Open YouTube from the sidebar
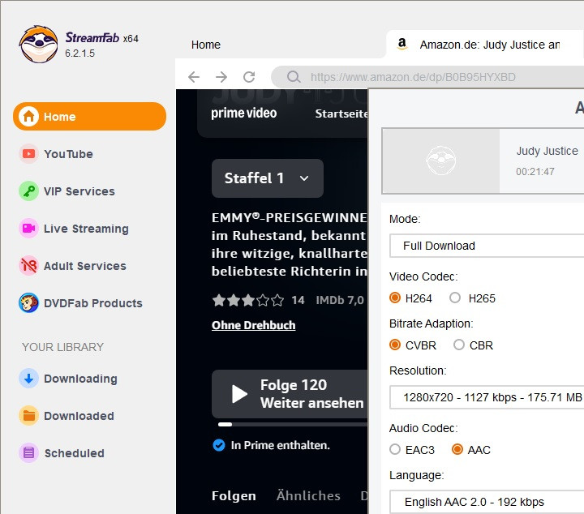Viewport: 584px width, 514px height. 68,154
